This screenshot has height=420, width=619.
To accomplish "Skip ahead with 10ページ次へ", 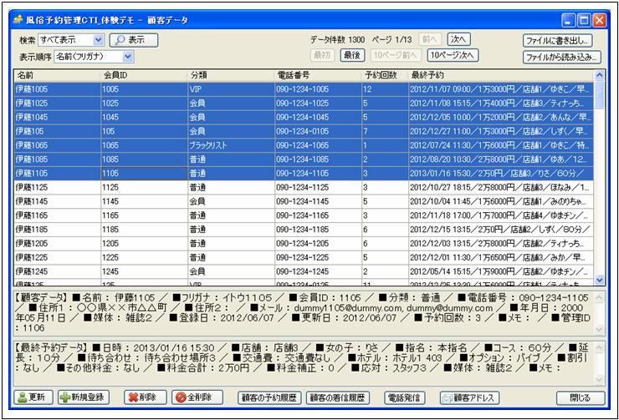I will pos(453,55).
